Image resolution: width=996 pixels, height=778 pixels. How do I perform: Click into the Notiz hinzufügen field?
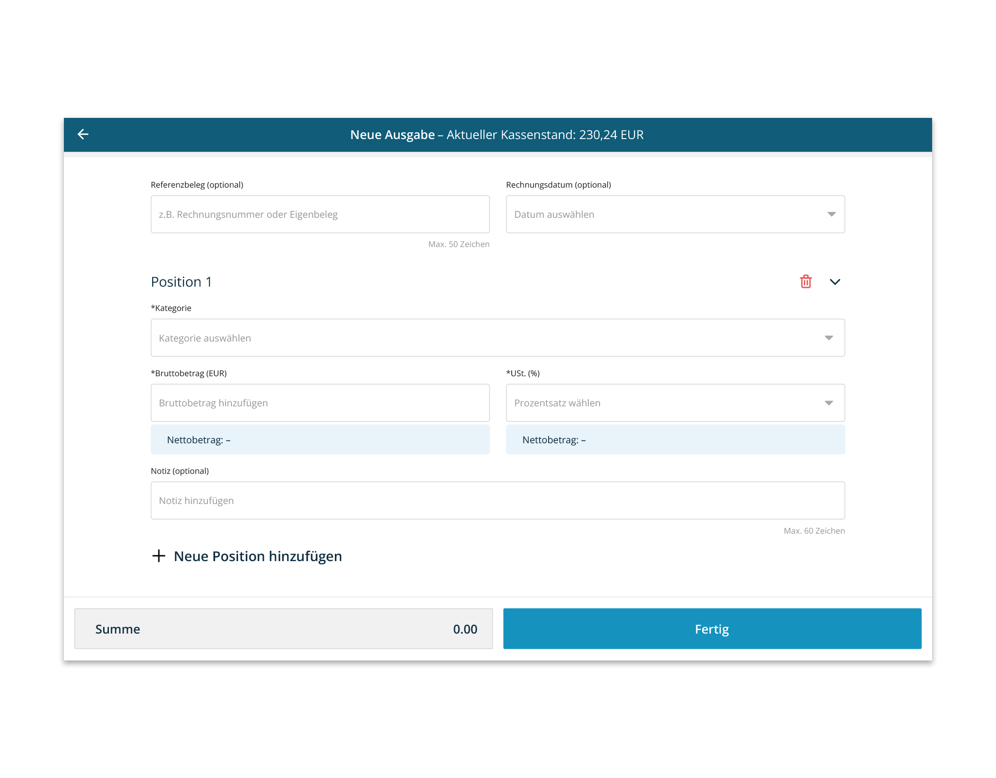click(x=497, y=500)
